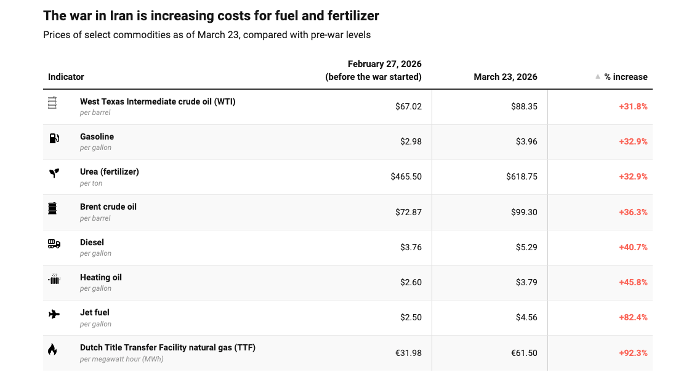Image resolution: width=697 pixels, height=383 pixels.
Task: Click the Diesel row label
Action: pos(92,242)
